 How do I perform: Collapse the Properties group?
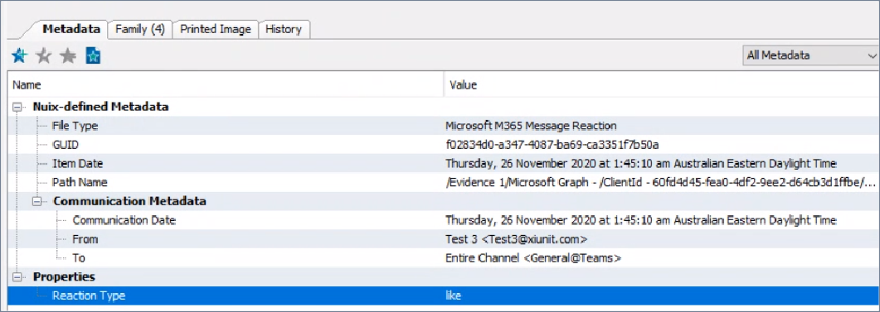pyautogui.click(x=17, y=276)
